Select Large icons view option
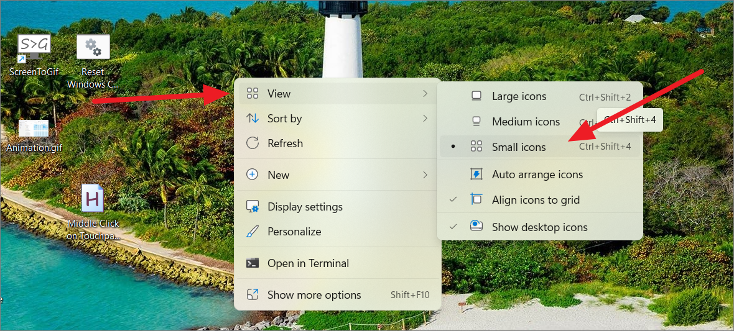 pyautogui.click(x=540, y=96)
